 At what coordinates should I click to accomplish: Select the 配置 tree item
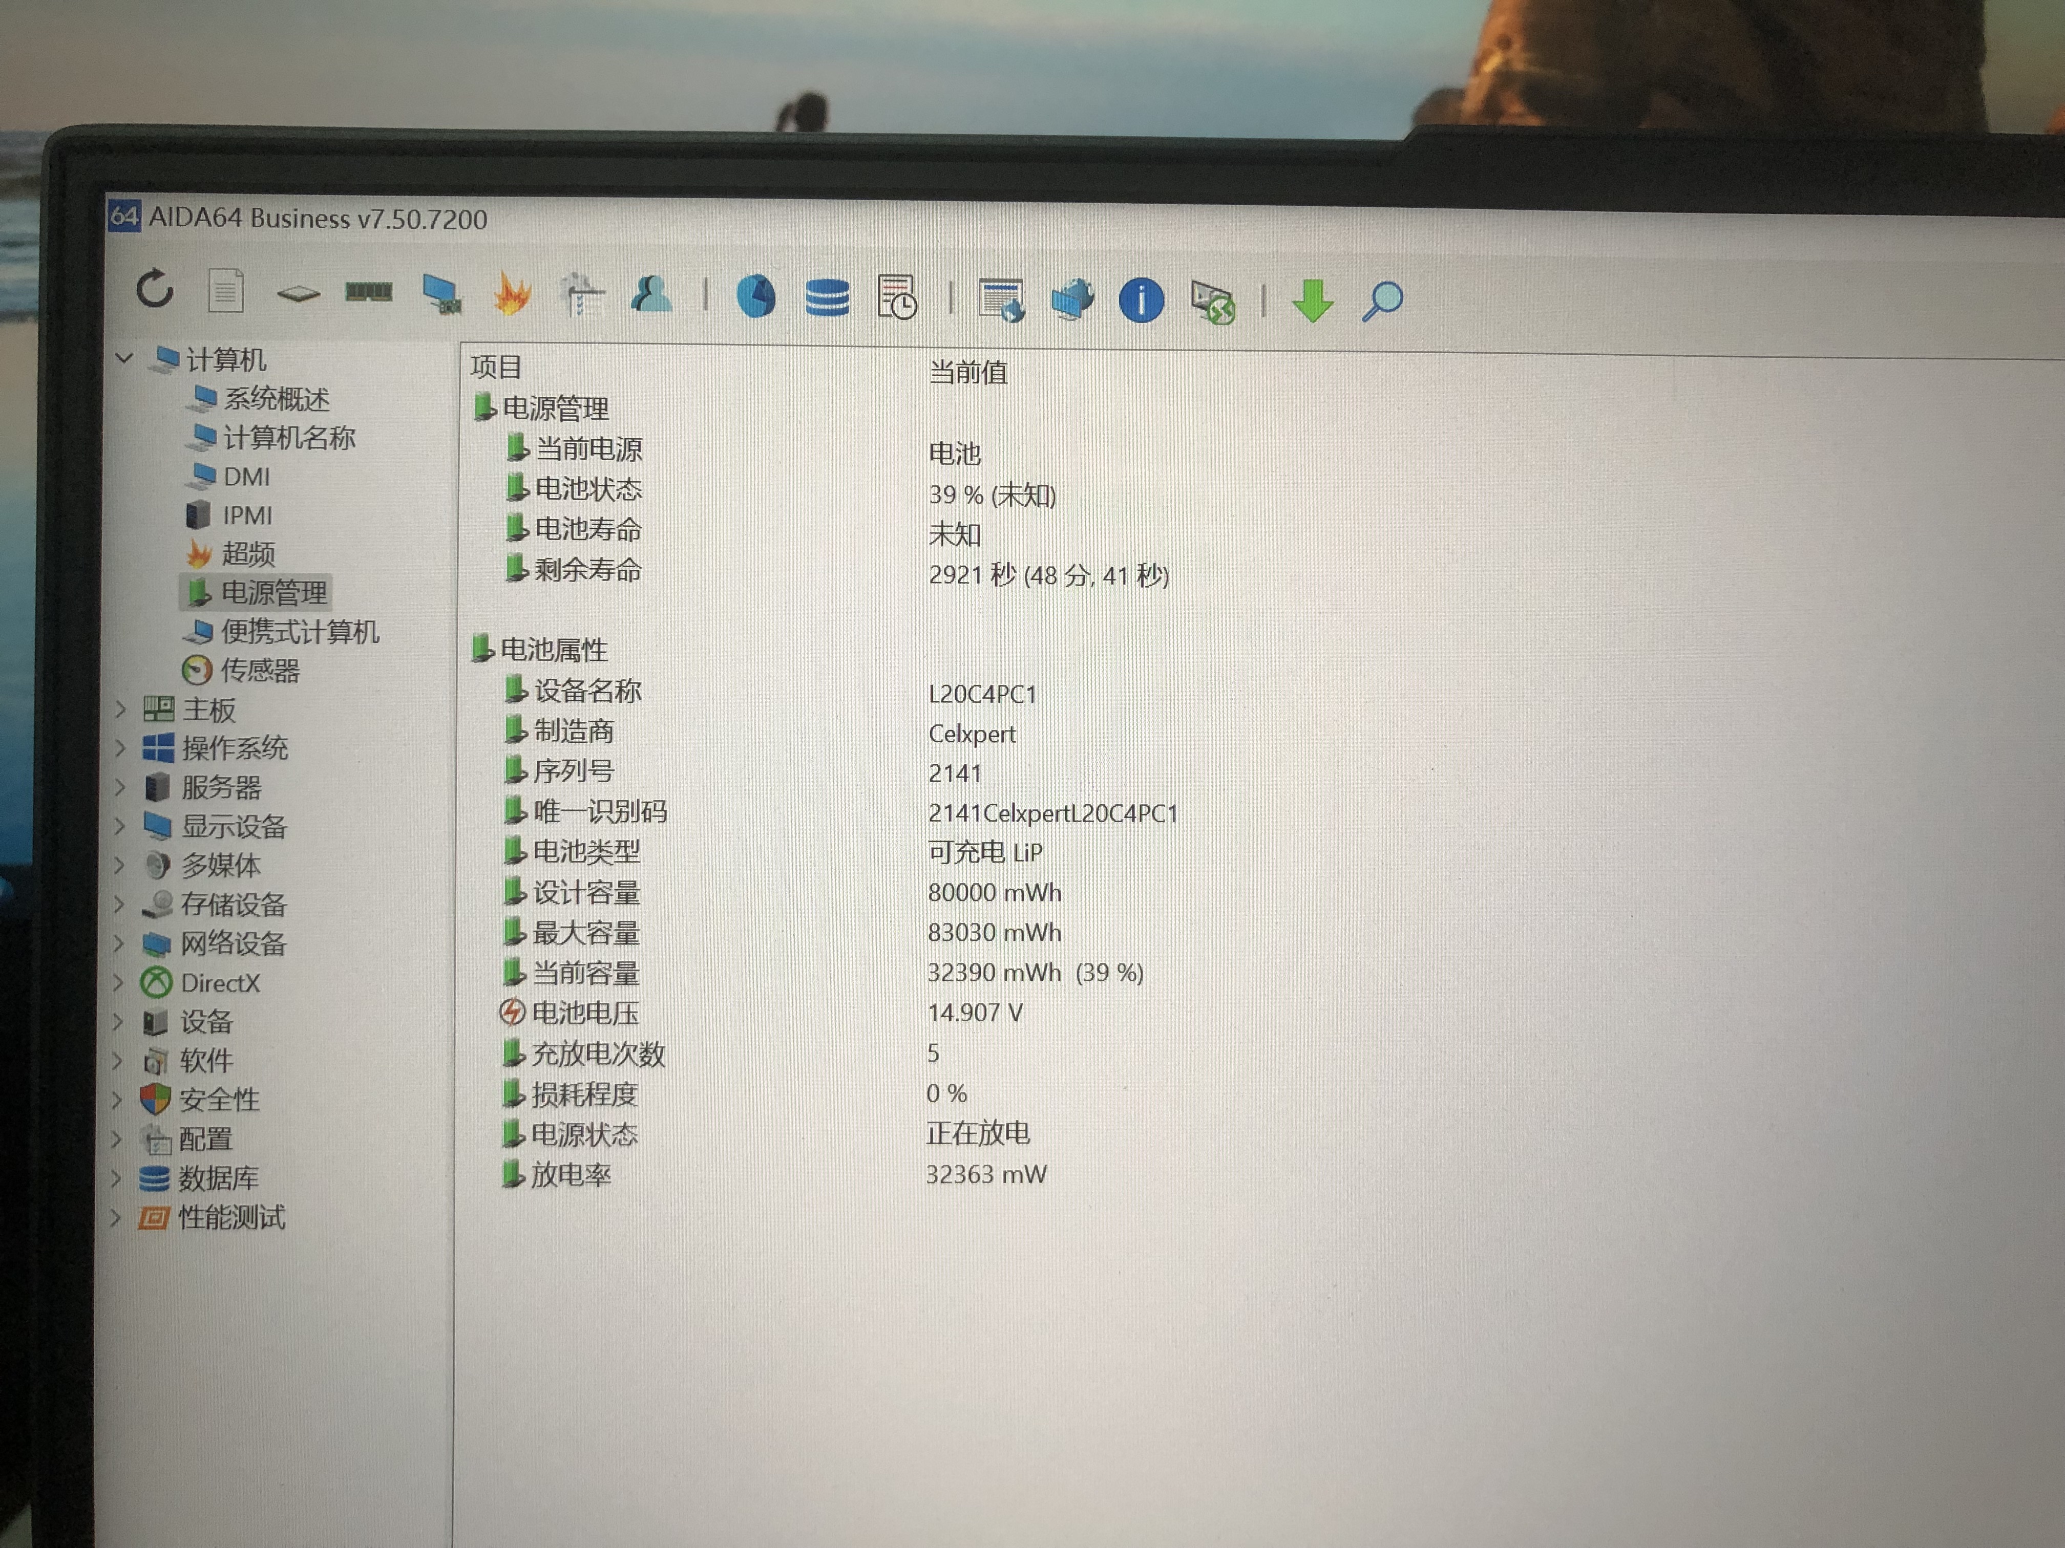pos(186,1139)
